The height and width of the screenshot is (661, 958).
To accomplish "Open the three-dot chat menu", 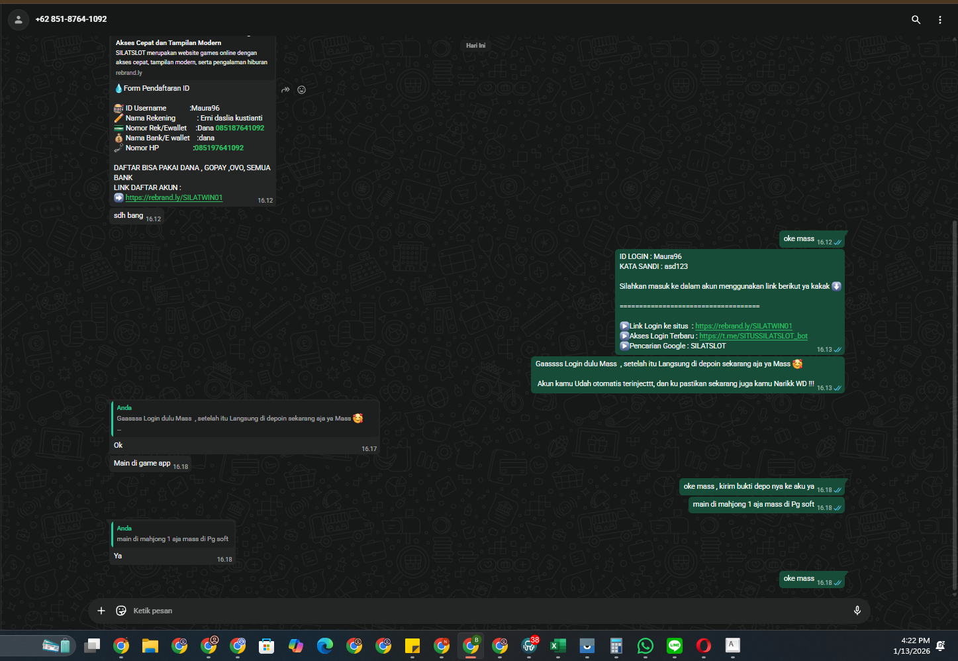I will point(939,20).
